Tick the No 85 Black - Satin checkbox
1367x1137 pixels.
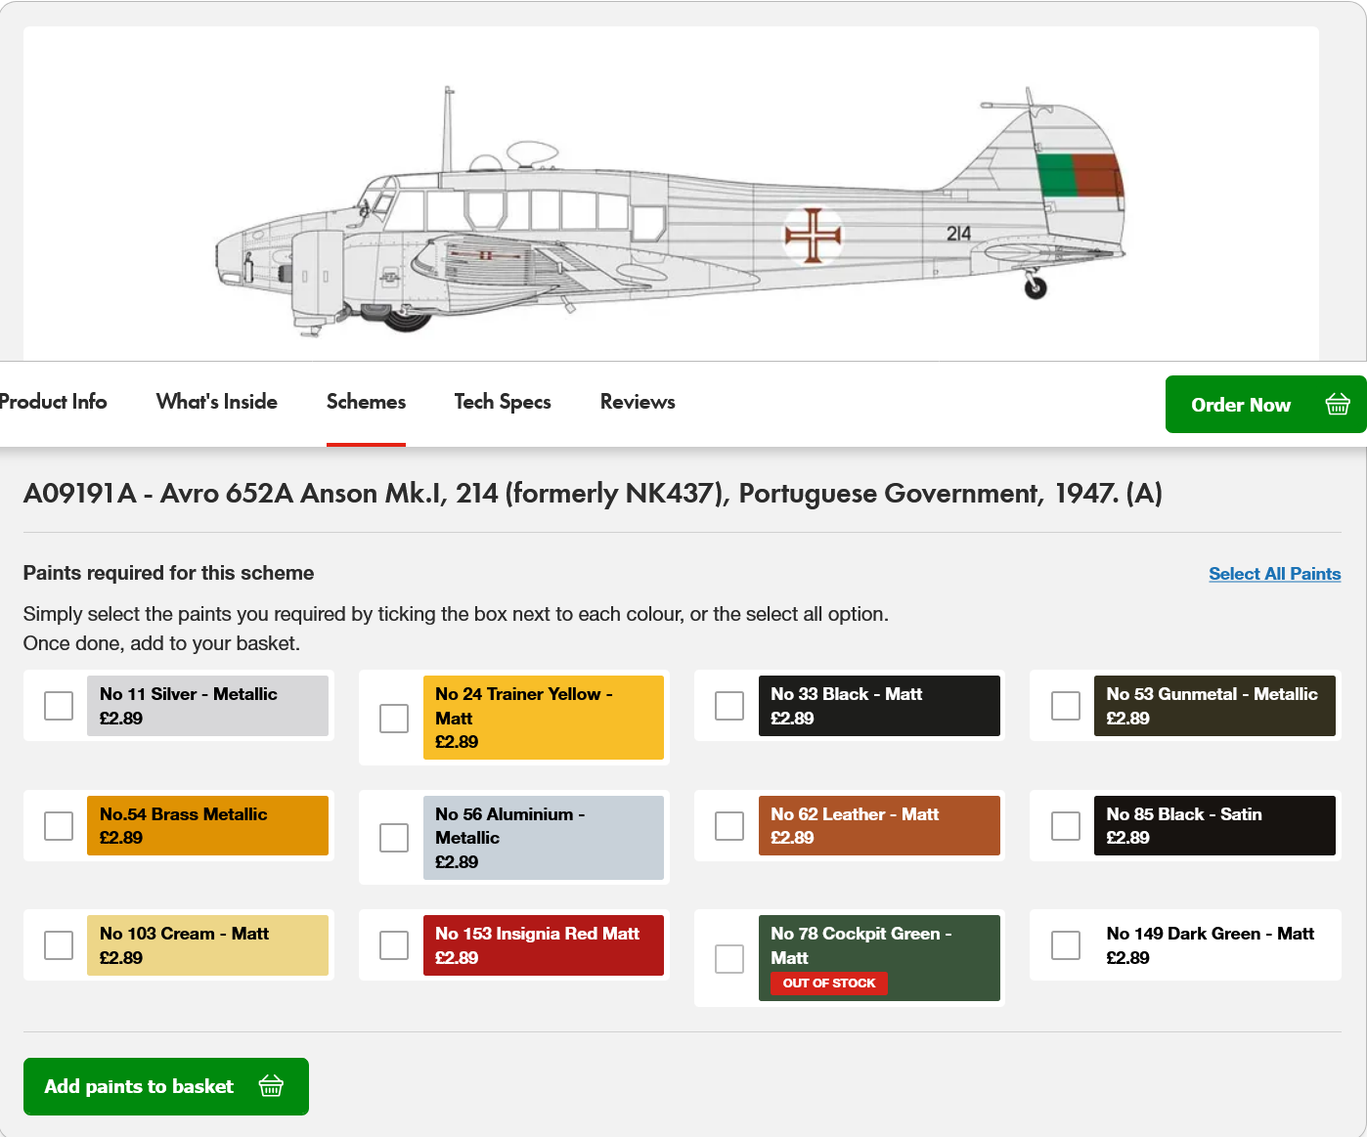[1066, 826]
